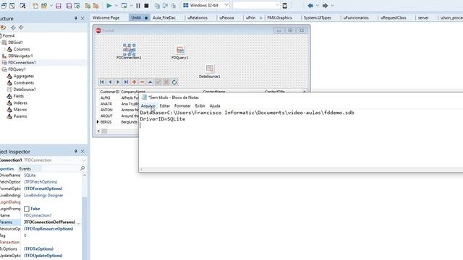
Task: Click the Forward navigation arrow in toolbar
Action: click(x=325, y=6)
